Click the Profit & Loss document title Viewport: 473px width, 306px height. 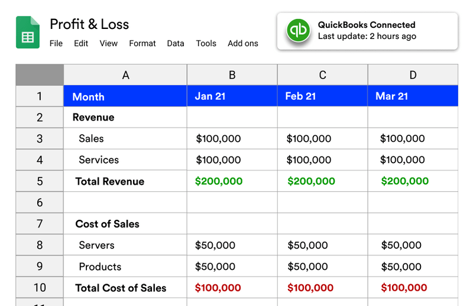tap(89, 24)
